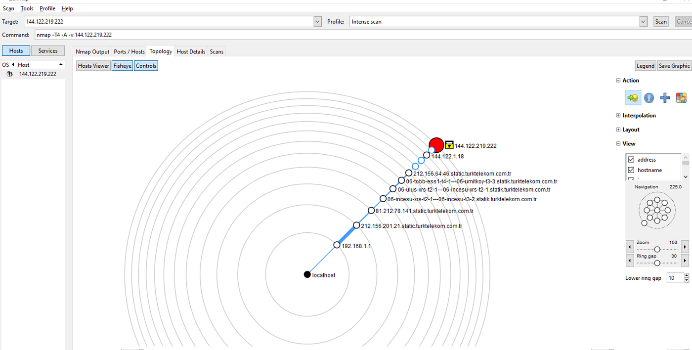This screenshot has width=692, height=350.
Task: Select the info action icon
Action: tap(649, 98)
